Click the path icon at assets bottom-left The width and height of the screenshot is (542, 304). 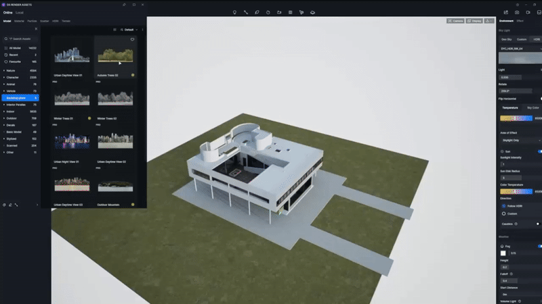click(x=16, y=205)
